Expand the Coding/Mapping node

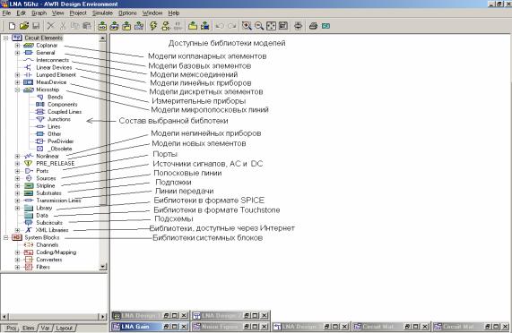click(17, 252)
